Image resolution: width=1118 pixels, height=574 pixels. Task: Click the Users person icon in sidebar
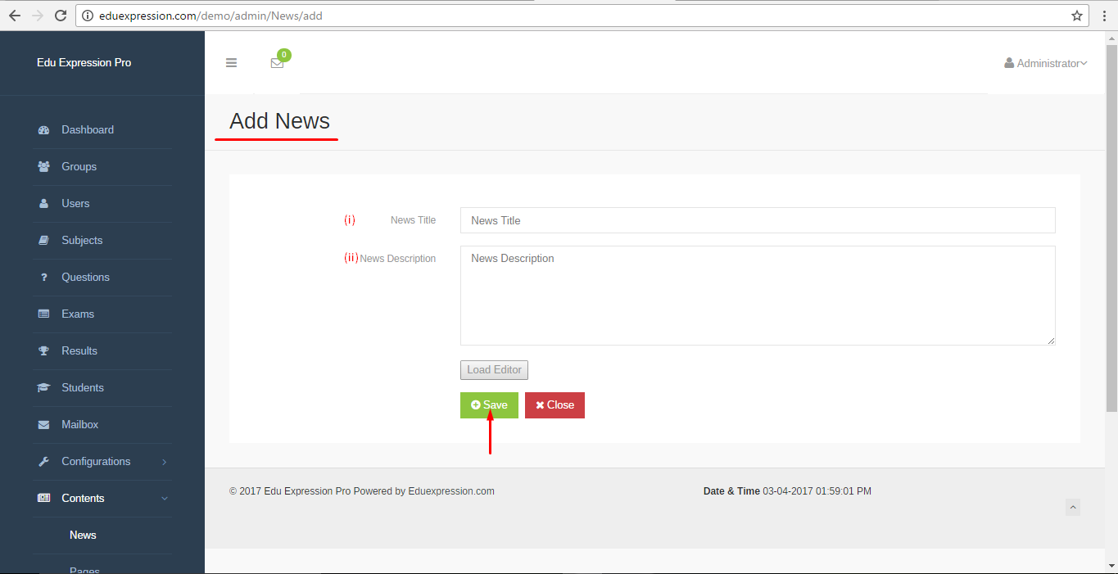click(x=44, y=204)
